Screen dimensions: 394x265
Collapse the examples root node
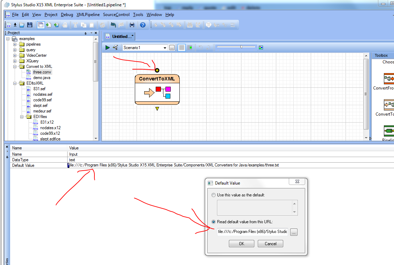tap(8, 39)
